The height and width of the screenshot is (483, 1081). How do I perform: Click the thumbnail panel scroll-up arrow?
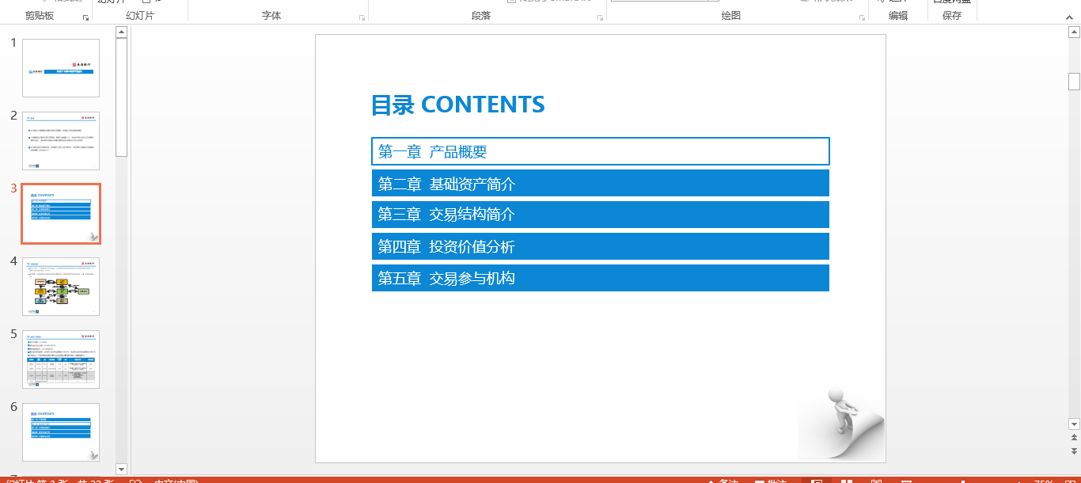(x=121, y=32)
